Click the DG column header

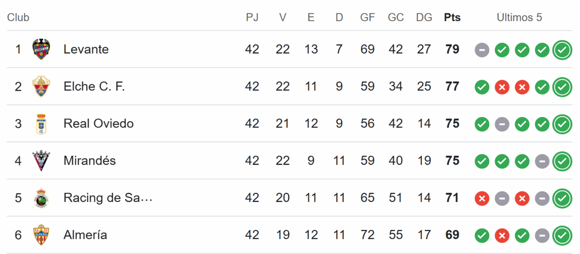424,18
